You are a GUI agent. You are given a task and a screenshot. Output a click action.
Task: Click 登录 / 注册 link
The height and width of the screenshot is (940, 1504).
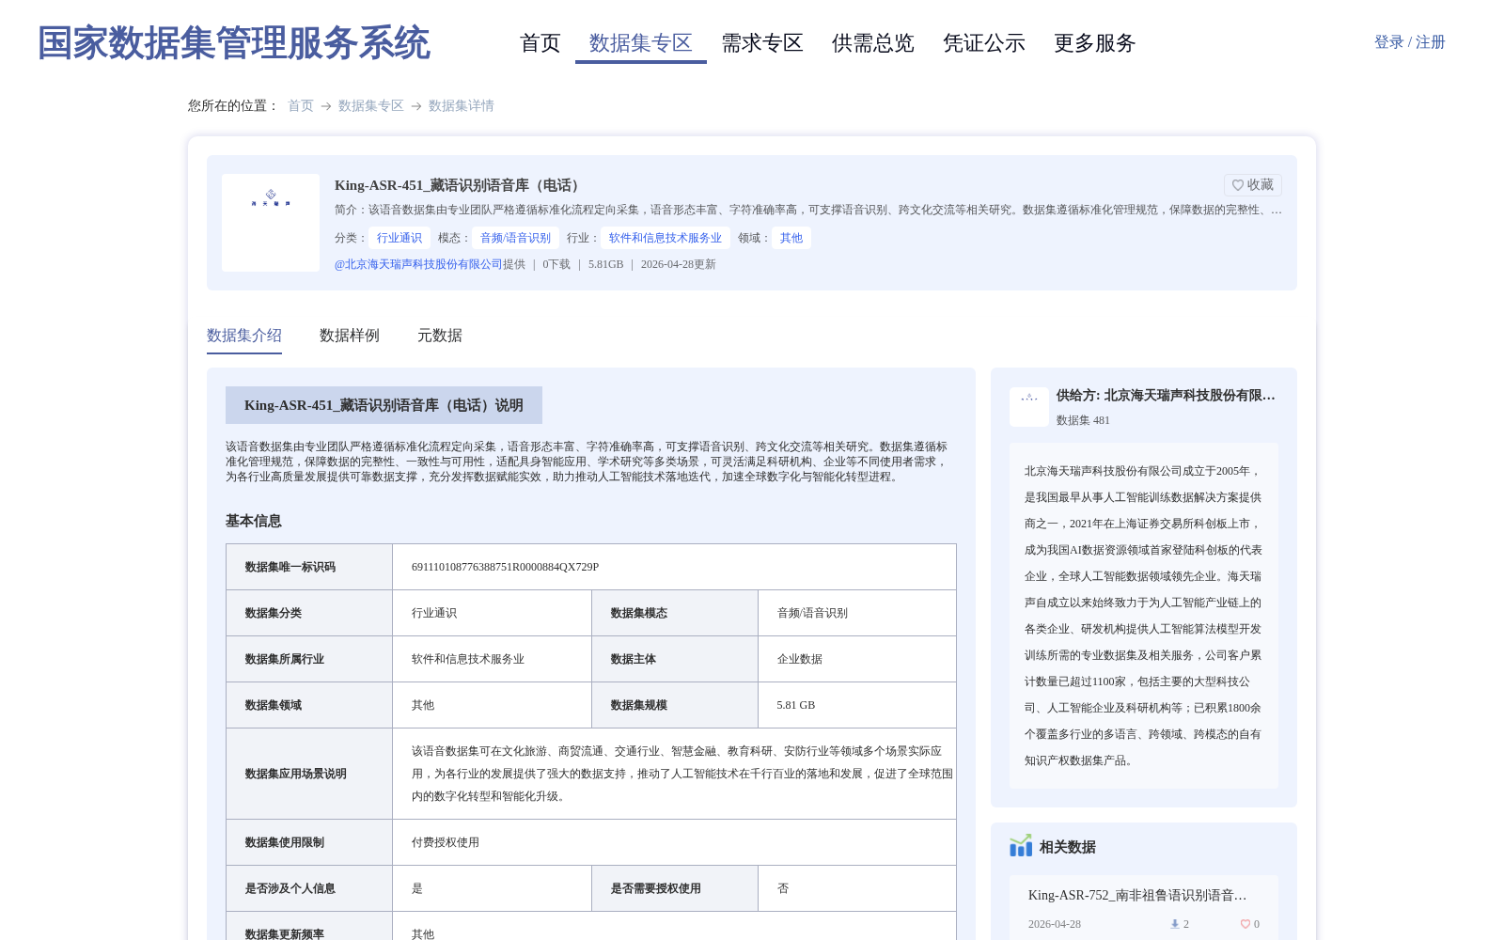[x=1410, y=42]
